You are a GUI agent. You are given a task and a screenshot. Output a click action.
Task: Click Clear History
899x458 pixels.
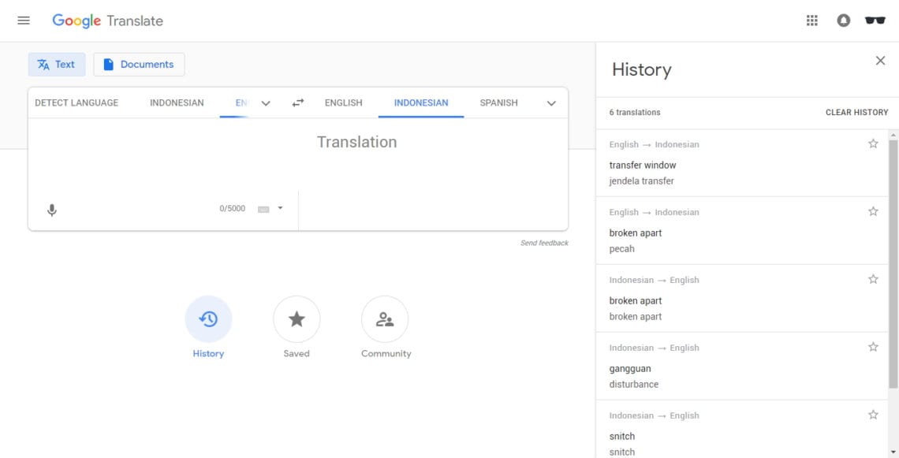[x=856, y=112]
